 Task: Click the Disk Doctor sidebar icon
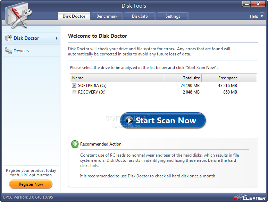9,38
